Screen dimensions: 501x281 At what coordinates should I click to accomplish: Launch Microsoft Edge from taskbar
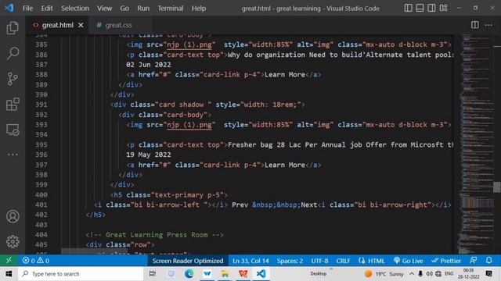coord(189,274)
